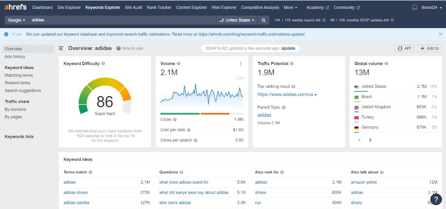Click the monthly SERP updates help icon
Viewport: 446px width, 209px height.
point(392,20)
